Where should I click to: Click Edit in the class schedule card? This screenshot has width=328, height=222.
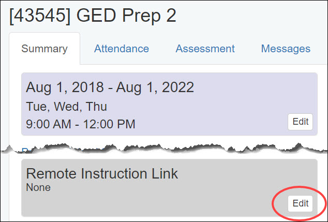(300, 122)
